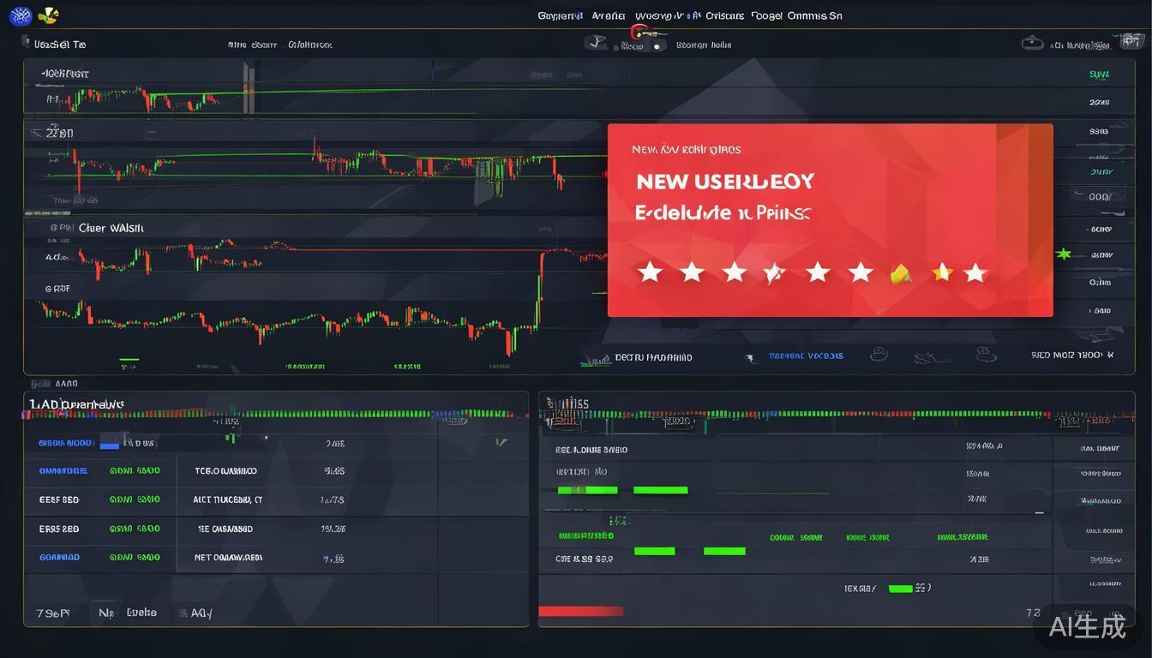Expand the green chevron in the first table row
Screen dimensions: 1152x658
pyautogui.click(x=501, y=443)
